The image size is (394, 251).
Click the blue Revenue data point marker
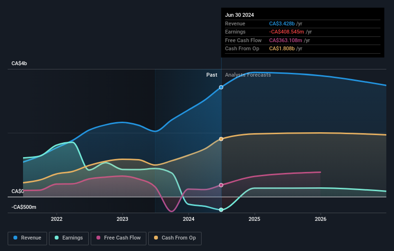point(221,87)
